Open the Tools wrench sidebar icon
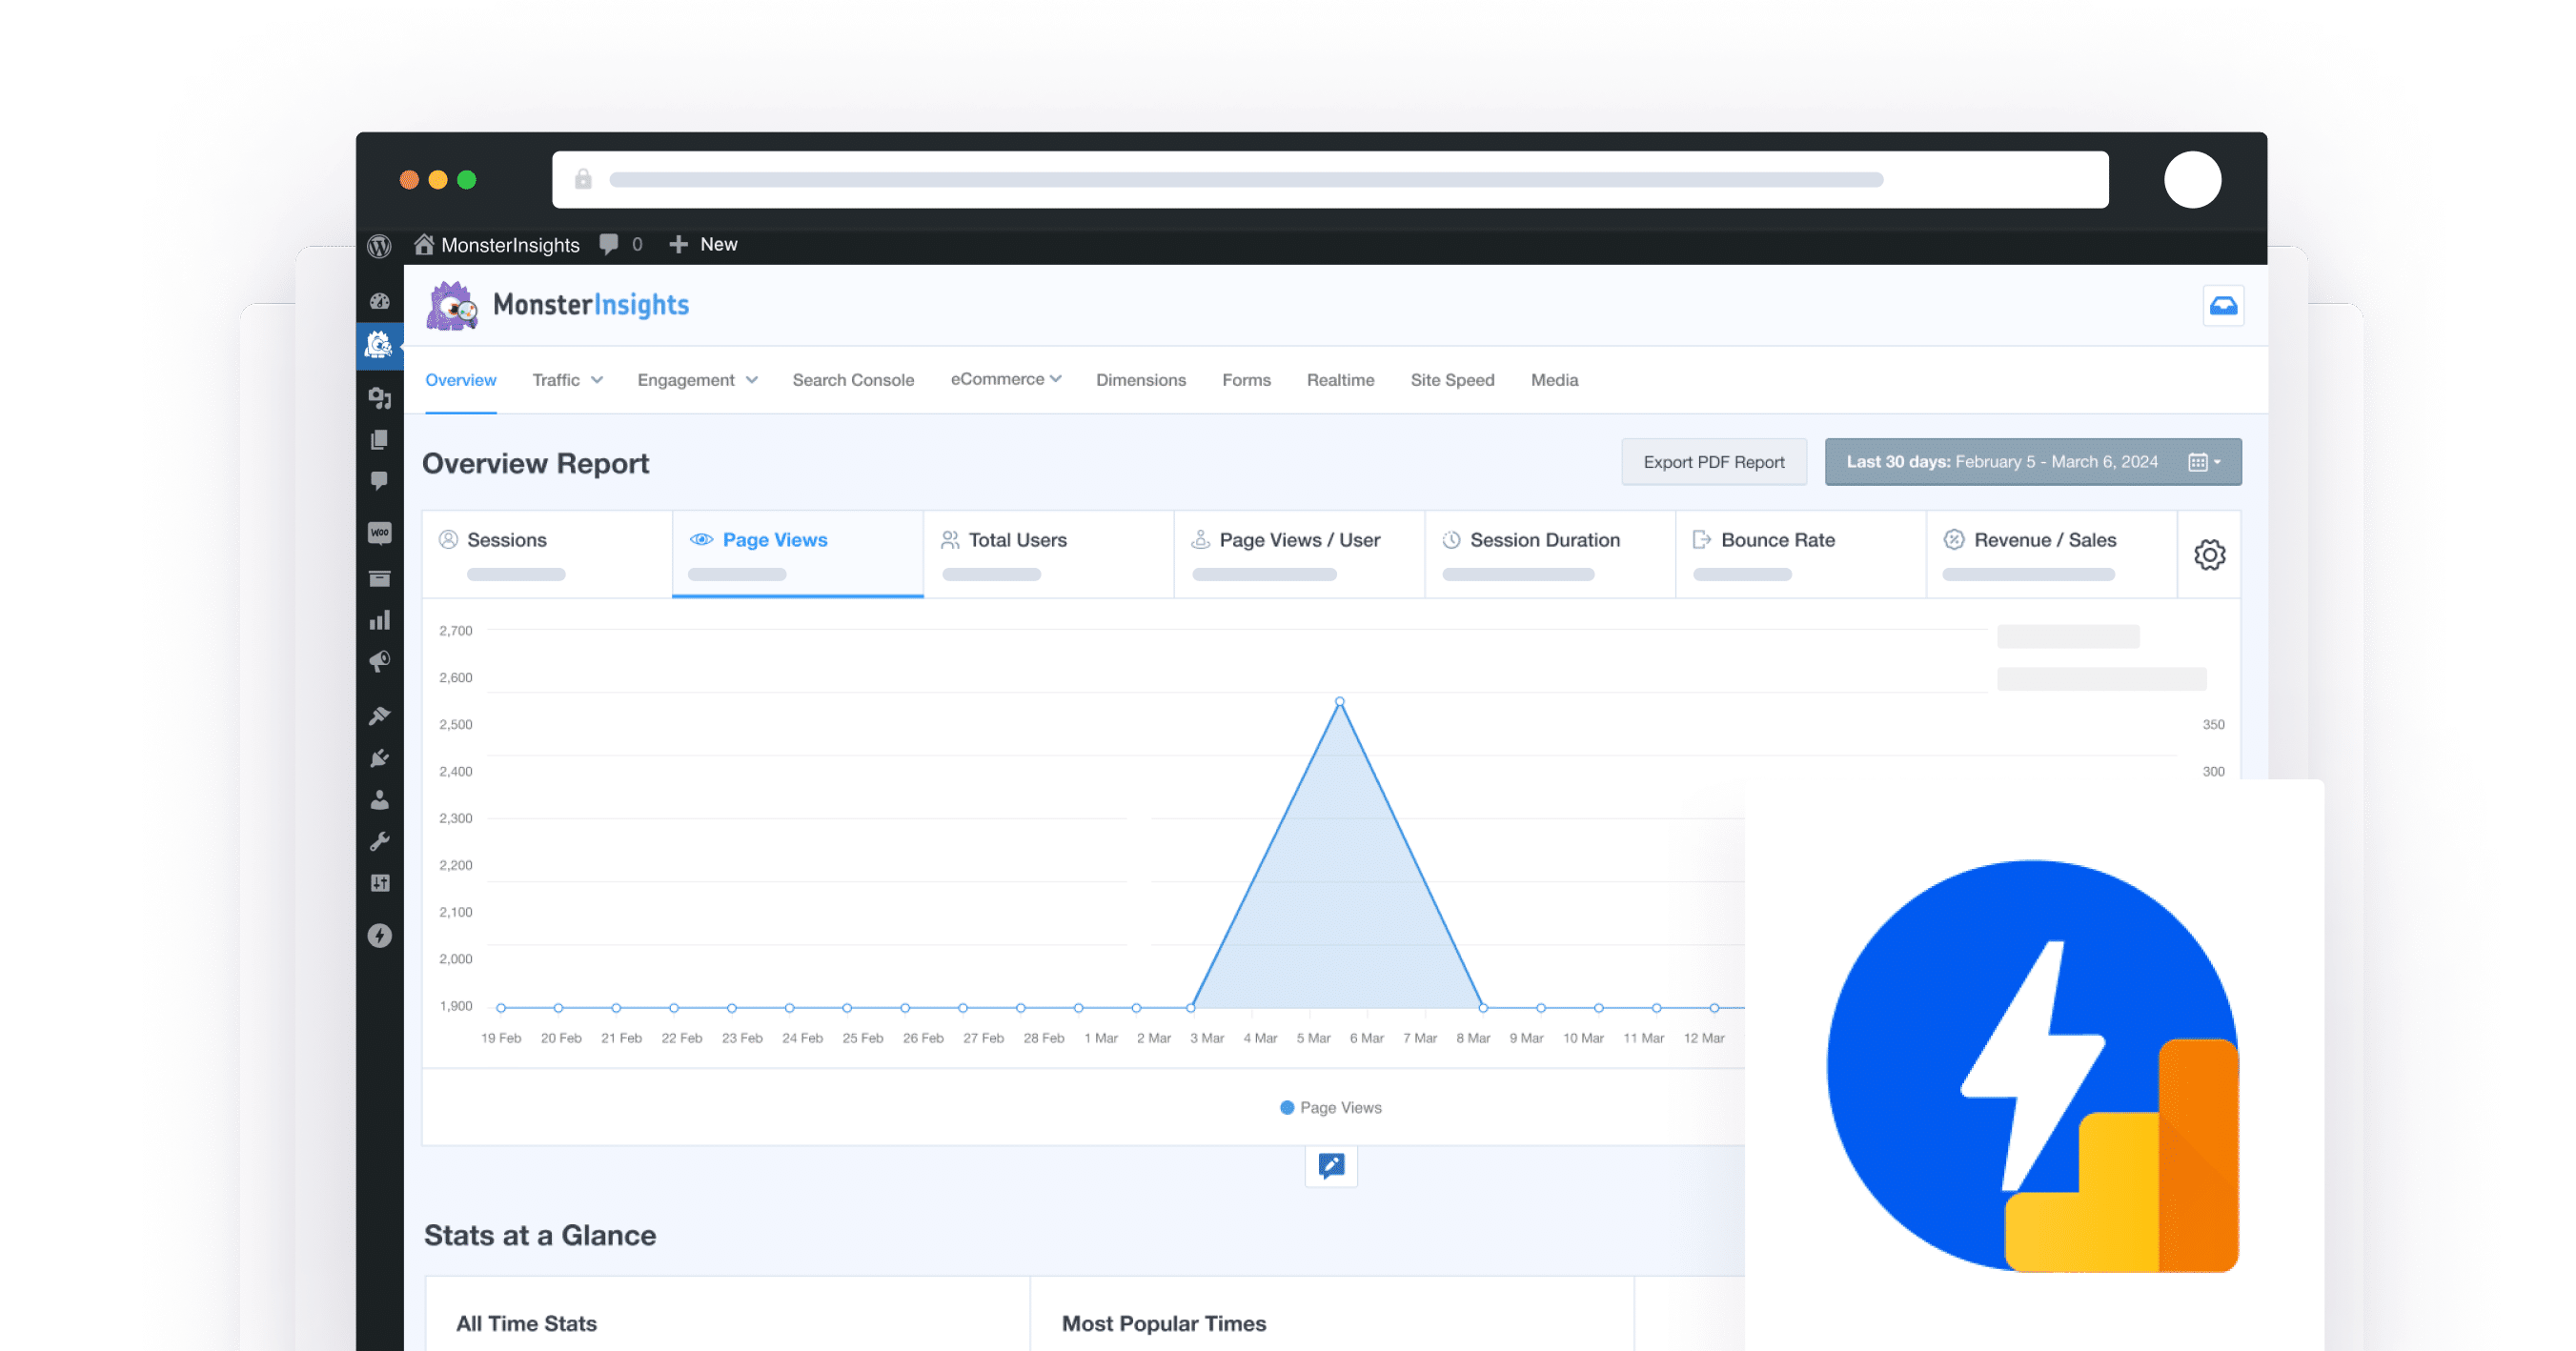Image resolution: width=2576 pixels, height=1351 pixels. point(379,842)
